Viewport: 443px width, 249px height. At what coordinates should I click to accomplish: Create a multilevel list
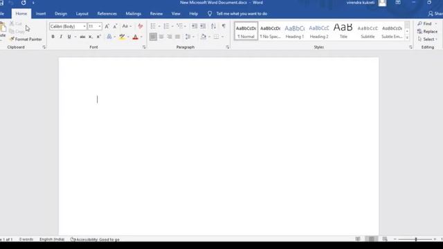179,26
